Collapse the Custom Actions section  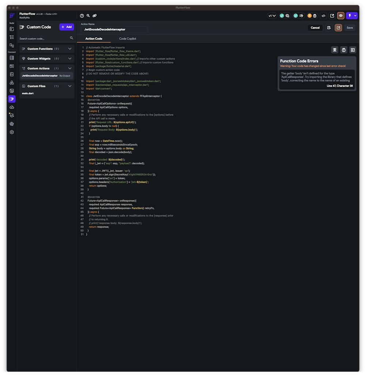point(70,68)
